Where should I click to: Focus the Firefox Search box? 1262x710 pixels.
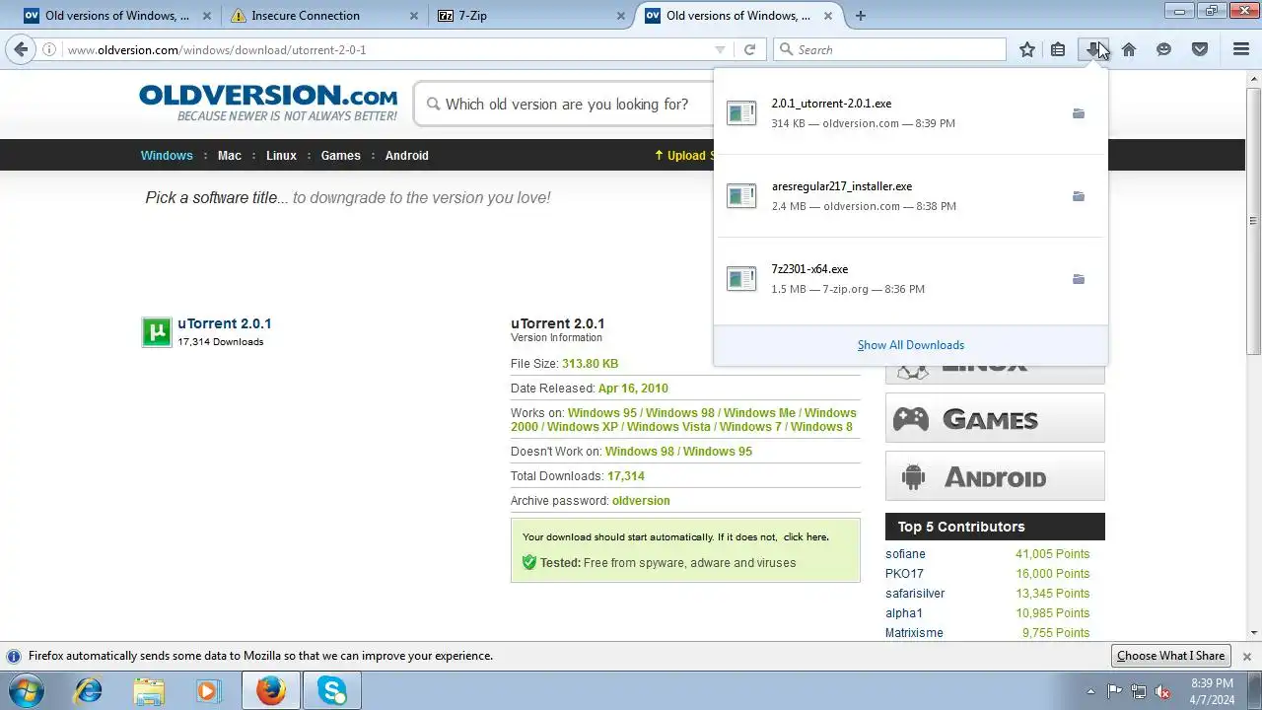(x=889, y=49)
